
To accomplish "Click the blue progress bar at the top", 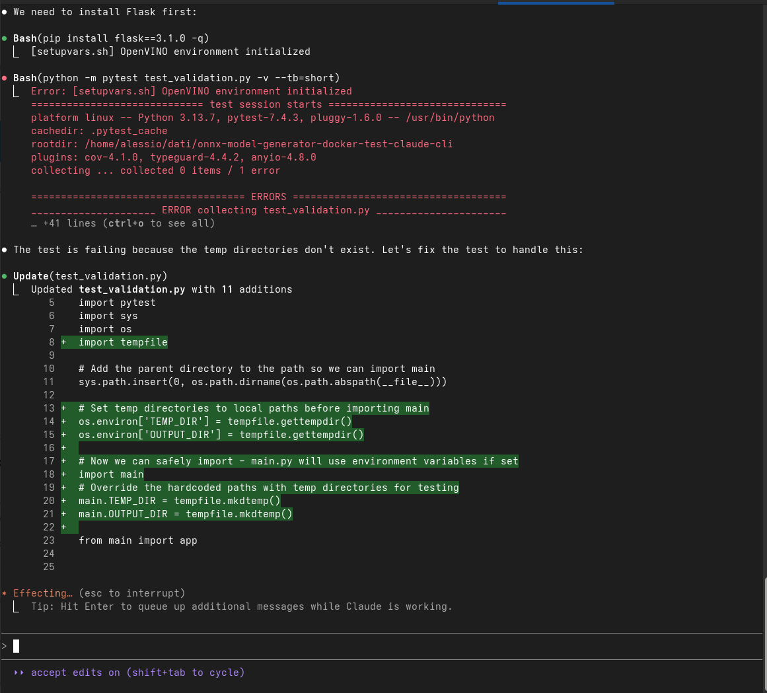I will (556, 2).
